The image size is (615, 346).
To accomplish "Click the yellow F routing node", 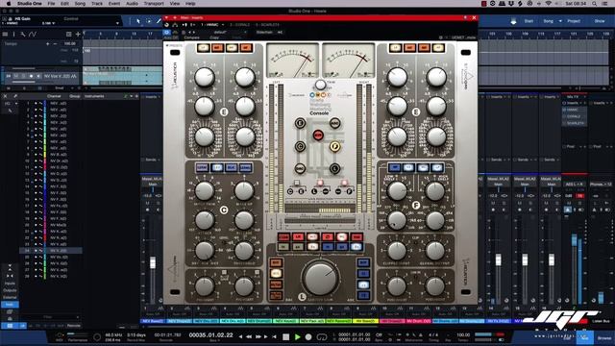I will (x=334, y=146).
